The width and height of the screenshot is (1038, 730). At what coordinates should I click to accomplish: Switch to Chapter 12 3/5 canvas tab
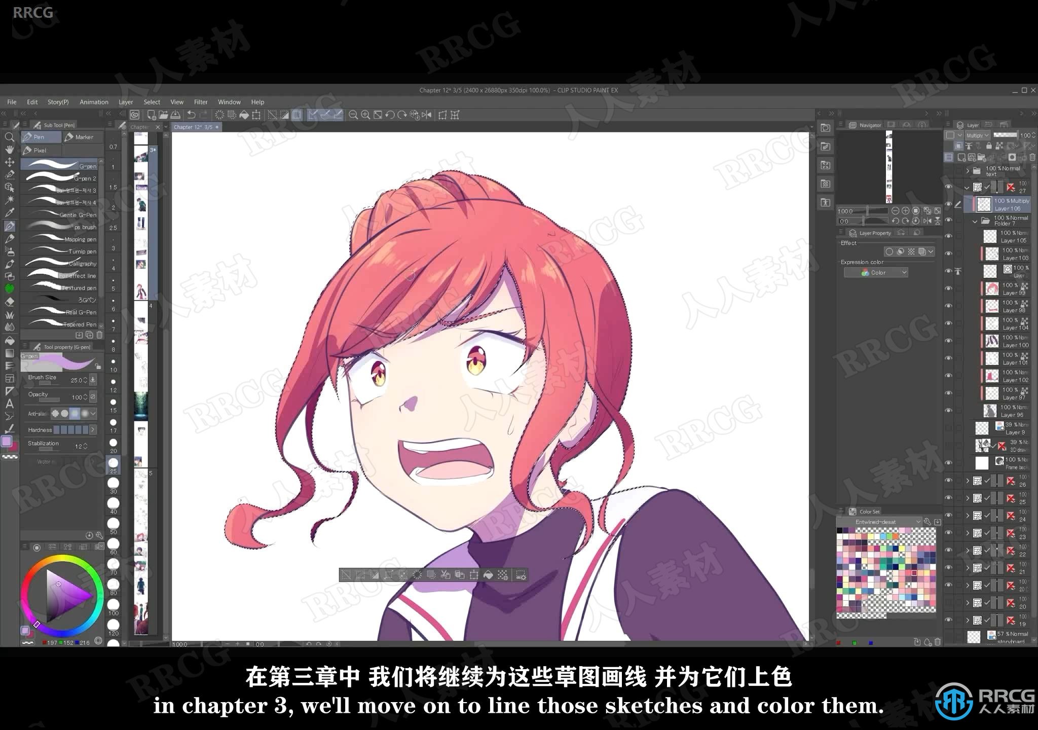click(x=196, y=127)
